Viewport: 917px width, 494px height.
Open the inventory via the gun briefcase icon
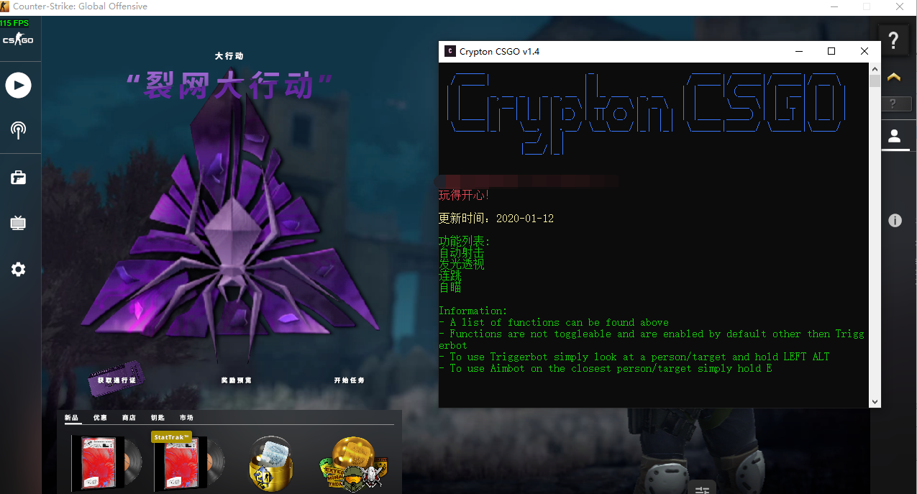(17, 177)
